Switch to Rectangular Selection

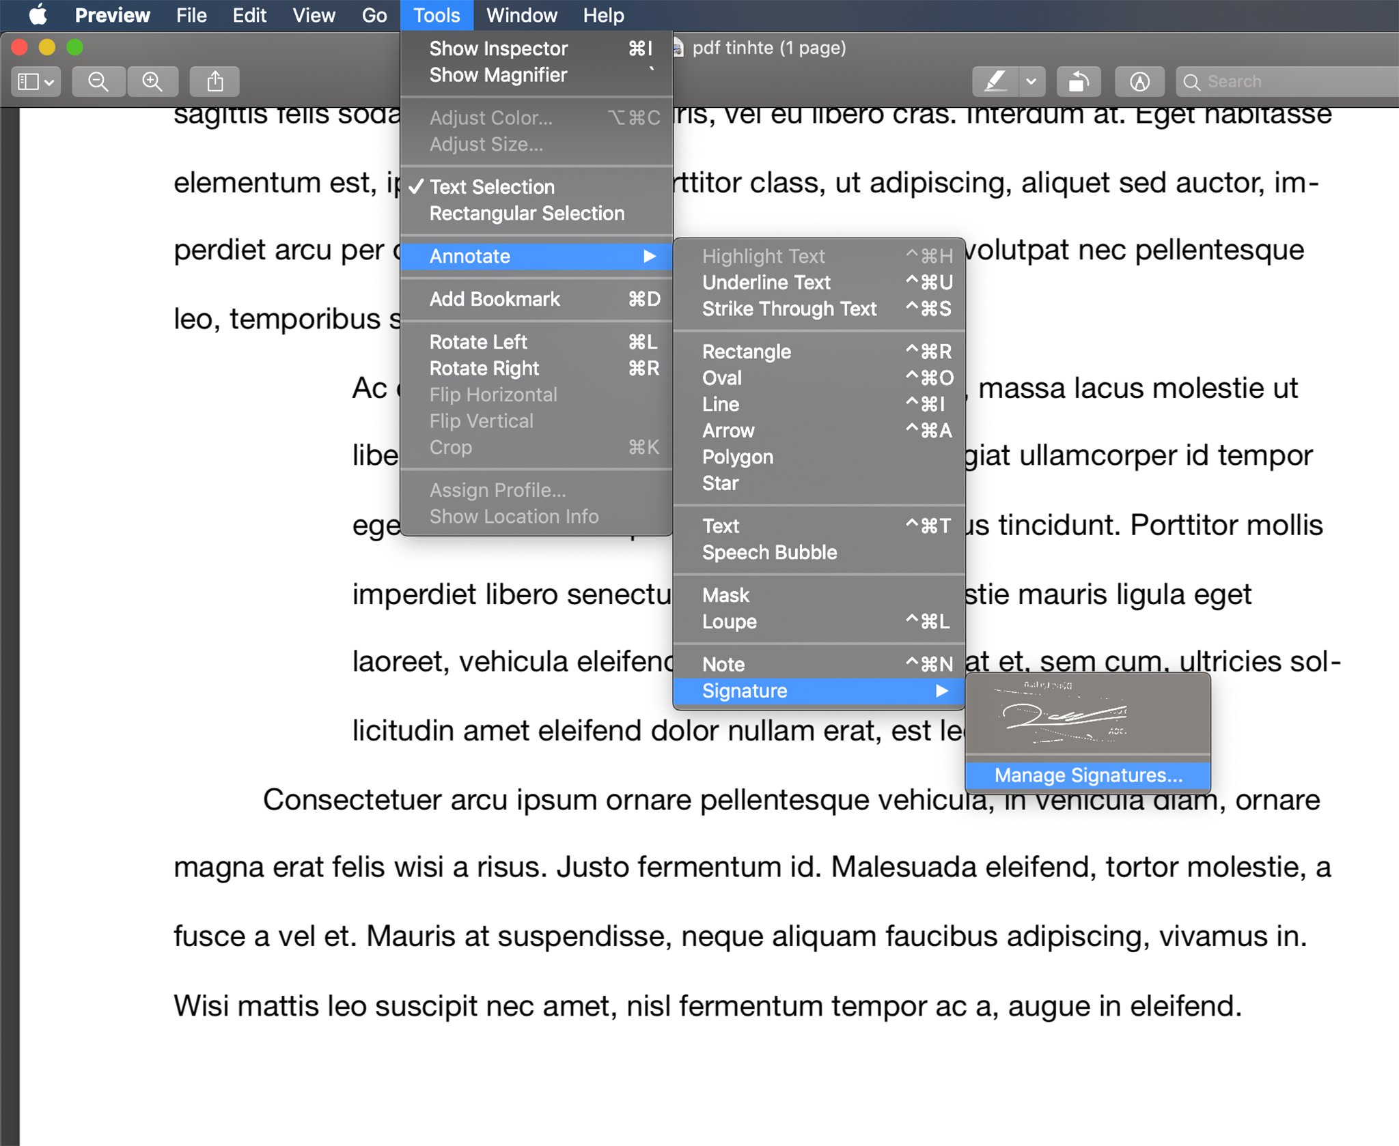click(x=537, y=214)
